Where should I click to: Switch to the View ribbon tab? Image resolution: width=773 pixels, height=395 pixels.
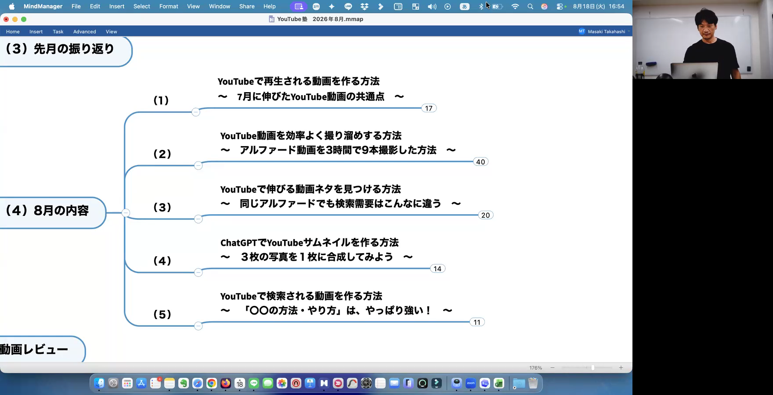(112, 32)
